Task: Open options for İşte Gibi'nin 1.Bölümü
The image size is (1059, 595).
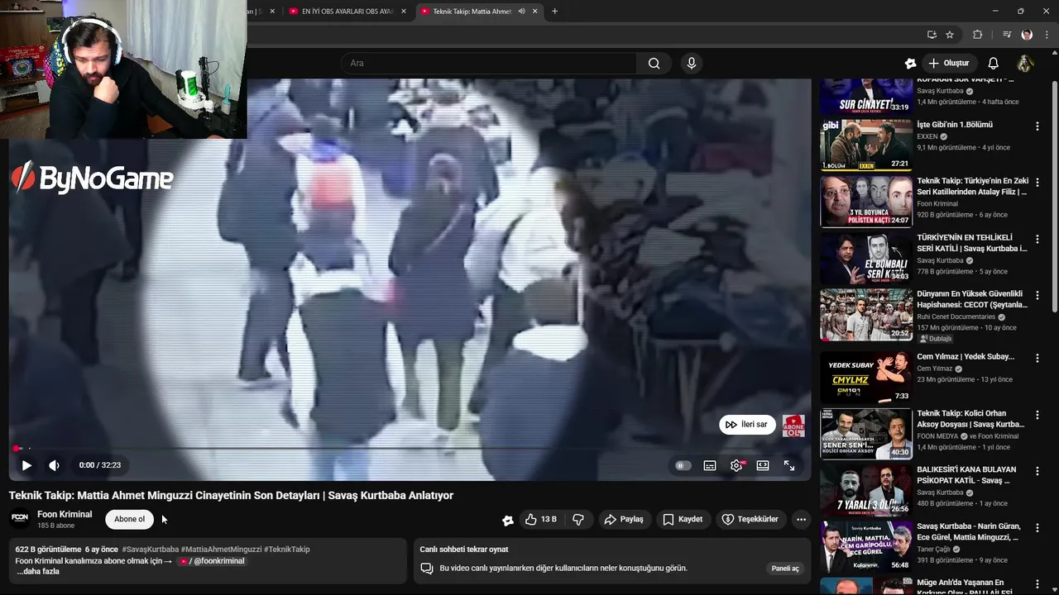Action: pos(1037,126)
